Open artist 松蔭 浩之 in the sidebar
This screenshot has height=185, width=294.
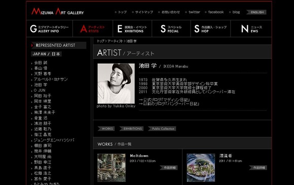pos(43,173)
